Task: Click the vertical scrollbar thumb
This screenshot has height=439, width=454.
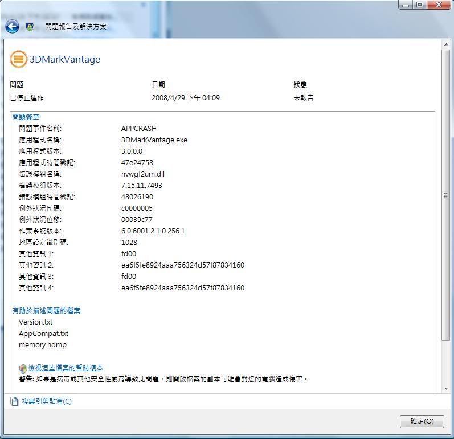Action: [x=446, y=195]
